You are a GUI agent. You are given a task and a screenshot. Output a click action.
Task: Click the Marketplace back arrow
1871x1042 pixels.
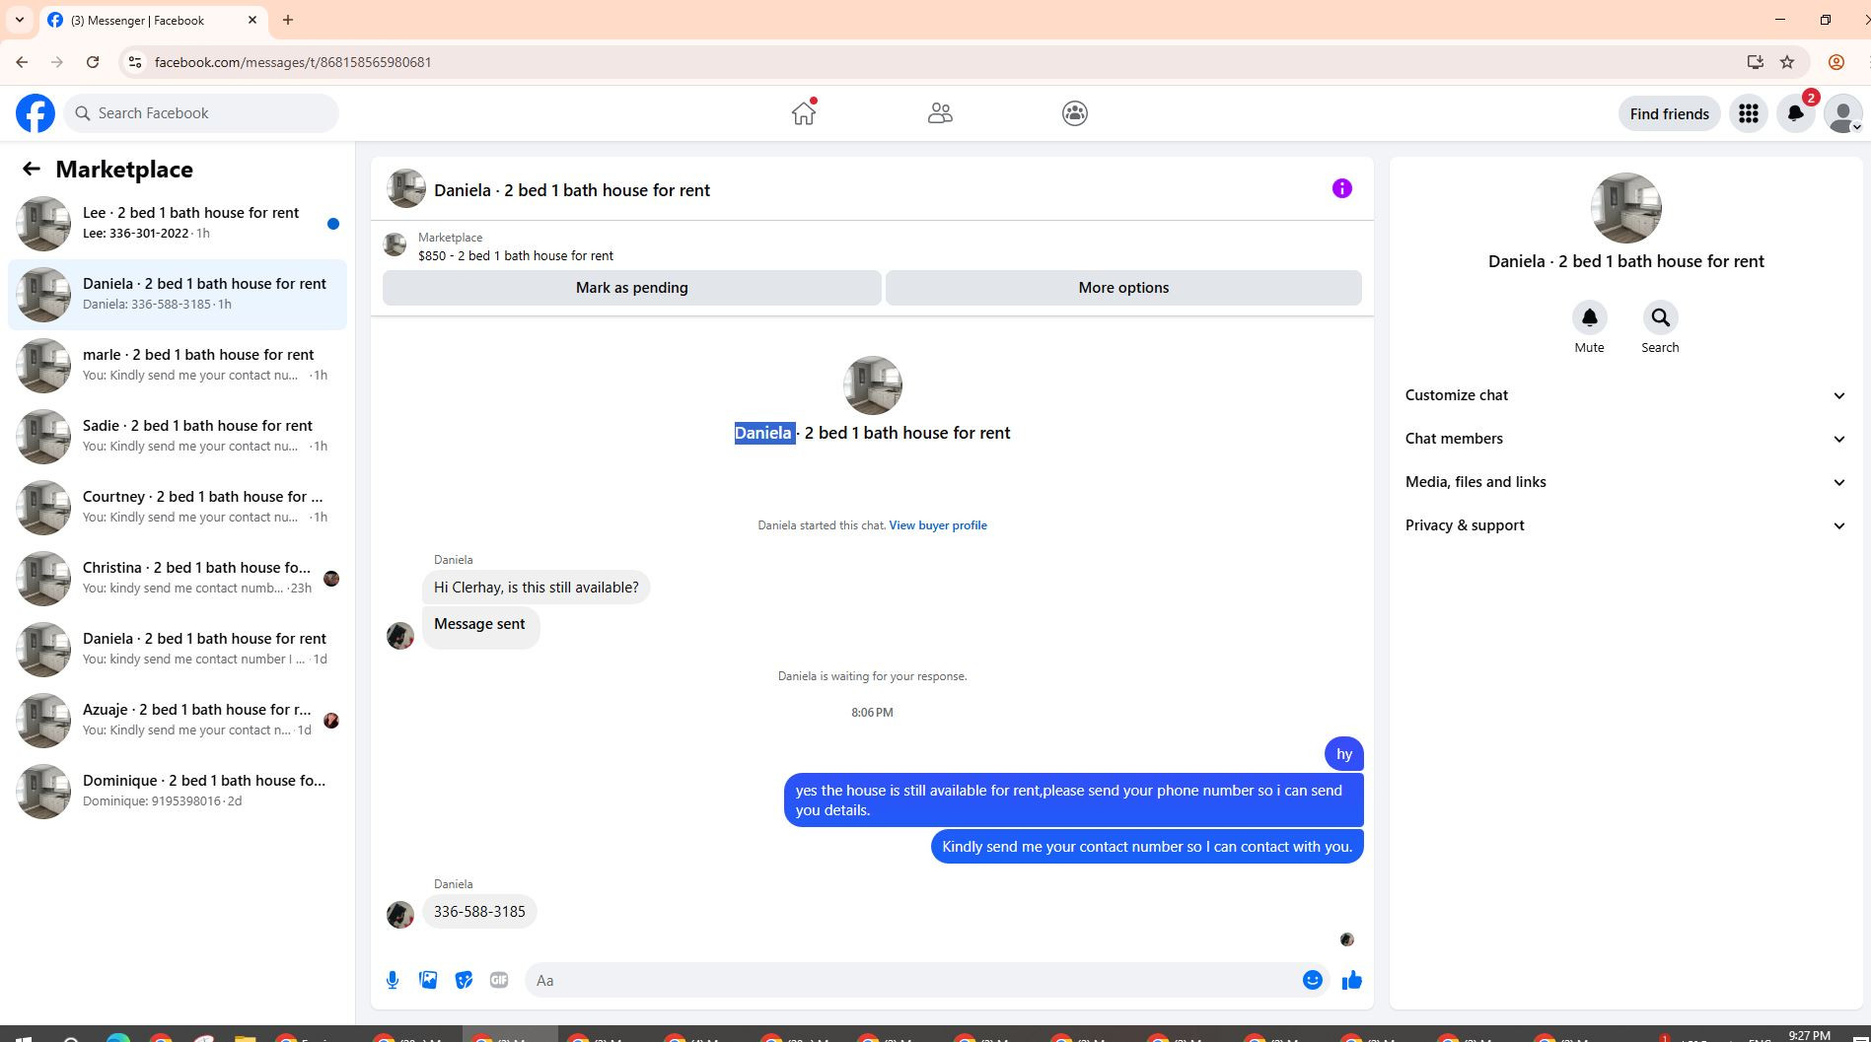coord(32,169)
